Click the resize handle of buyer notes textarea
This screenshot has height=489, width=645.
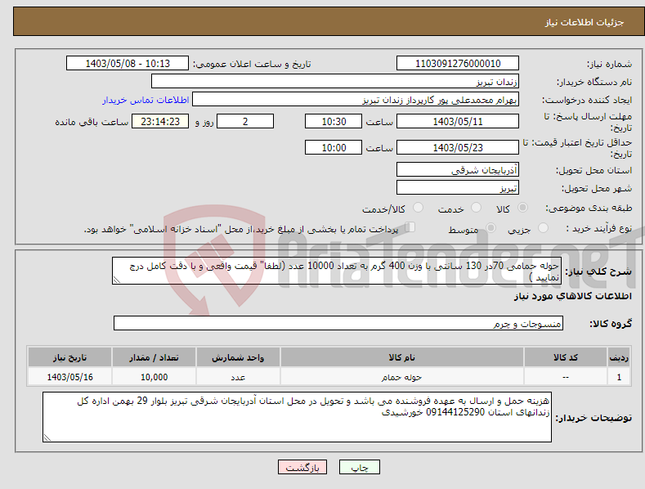coord(47,437)
